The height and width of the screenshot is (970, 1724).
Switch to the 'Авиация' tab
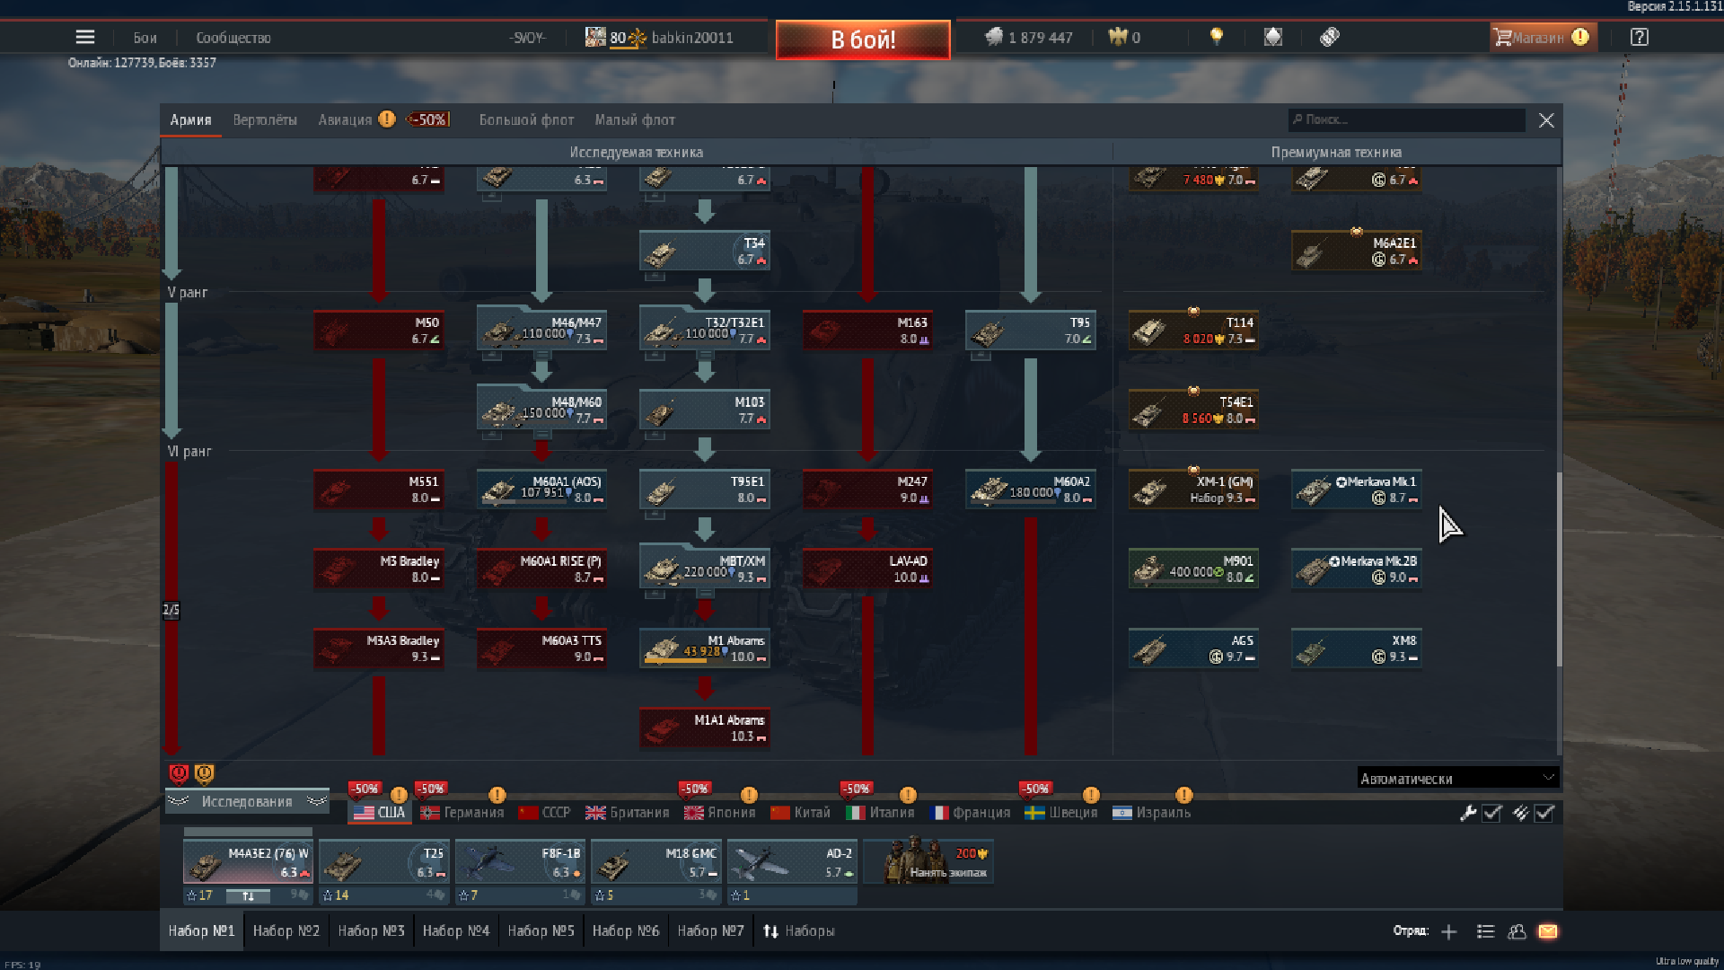click(345, 119)
